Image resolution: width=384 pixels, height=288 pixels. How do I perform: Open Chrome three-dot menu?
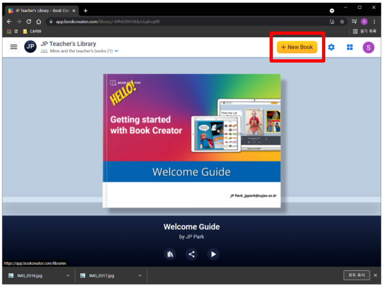point(374,21)
